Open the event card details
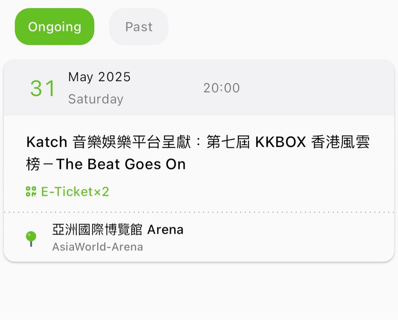Image resolution: width=398 pixels, height=320 pixels. 199,159
